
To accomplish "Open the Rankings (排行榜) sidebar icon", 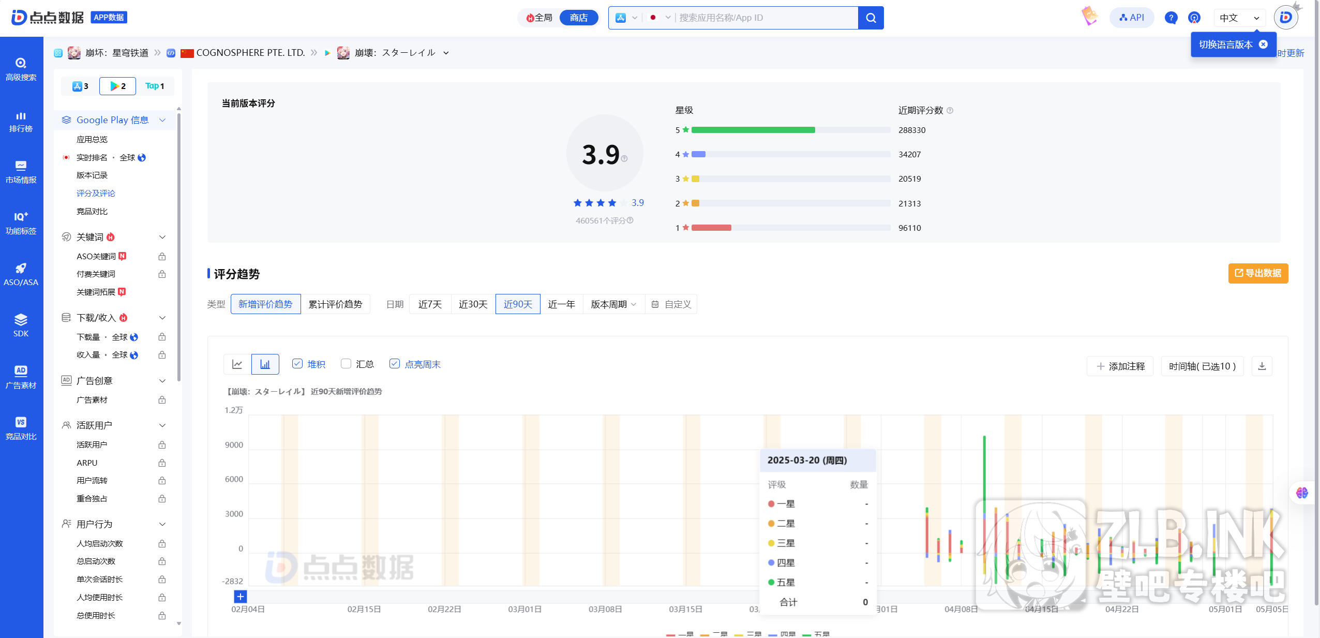I will point(21,122).
